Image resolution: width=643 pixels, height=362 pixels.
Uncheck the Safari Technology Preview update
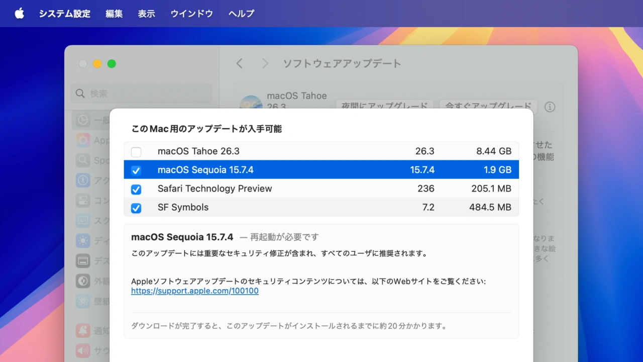pos(136,189)
